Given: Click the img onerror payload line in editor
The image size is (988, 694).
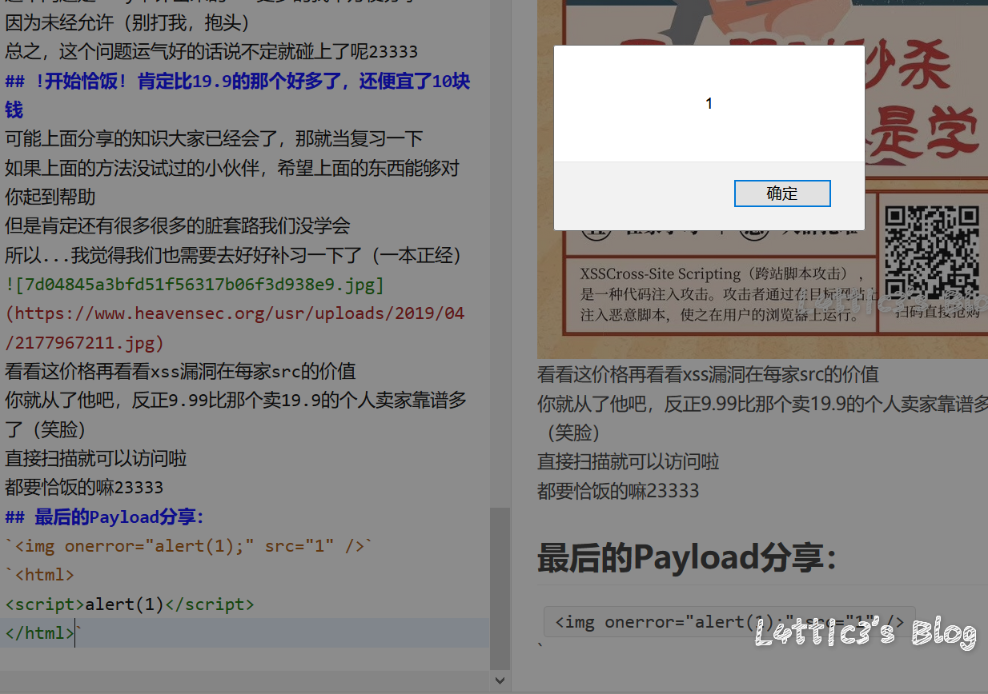Looking at the screenshot, I should pyautogui.click(x=189, y=546).
